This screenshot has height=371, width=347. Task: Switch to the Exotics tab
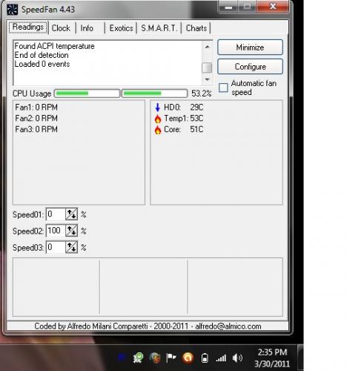tap(121, 28)
